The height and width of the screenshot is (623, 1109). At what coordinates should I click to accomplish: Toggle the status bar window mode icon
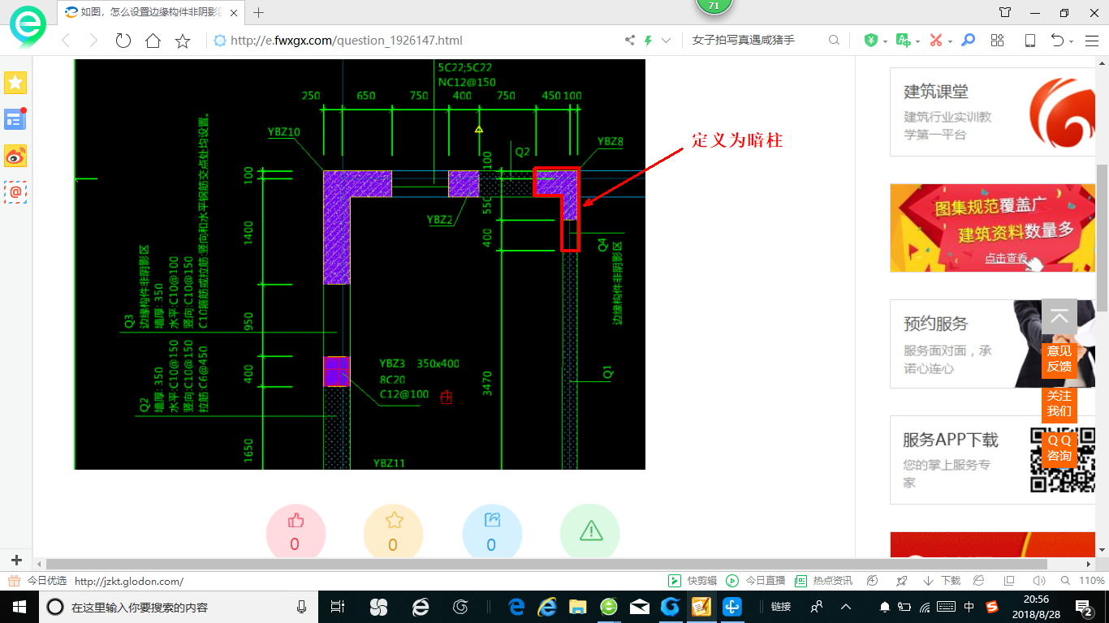click(x=1009, y=581)
